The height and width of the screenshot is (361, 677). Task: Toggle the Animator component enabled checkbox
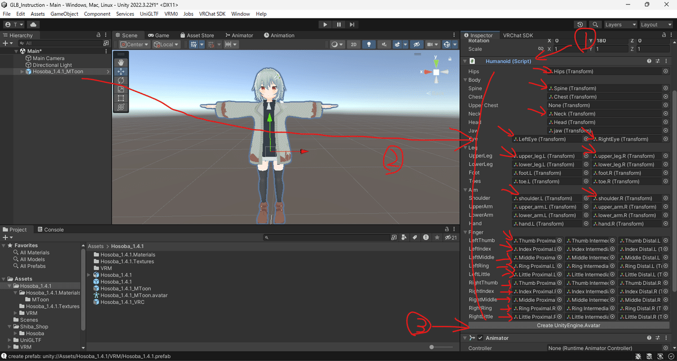coord(481,338)
